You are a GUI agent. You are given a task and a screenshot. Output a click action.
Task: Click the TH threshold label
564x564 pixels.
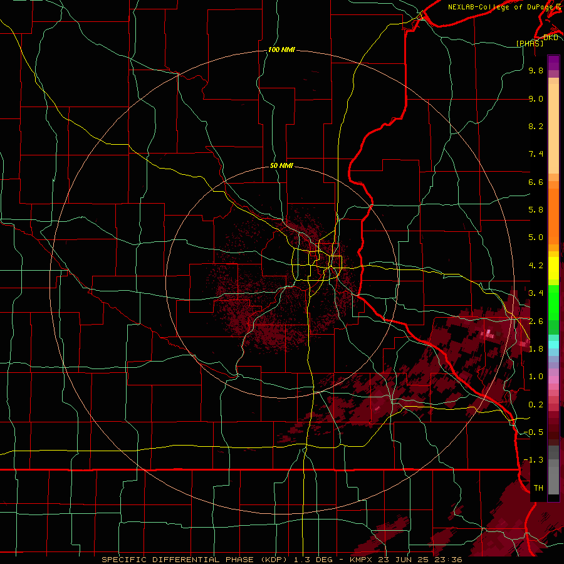(x=538, y=488)
